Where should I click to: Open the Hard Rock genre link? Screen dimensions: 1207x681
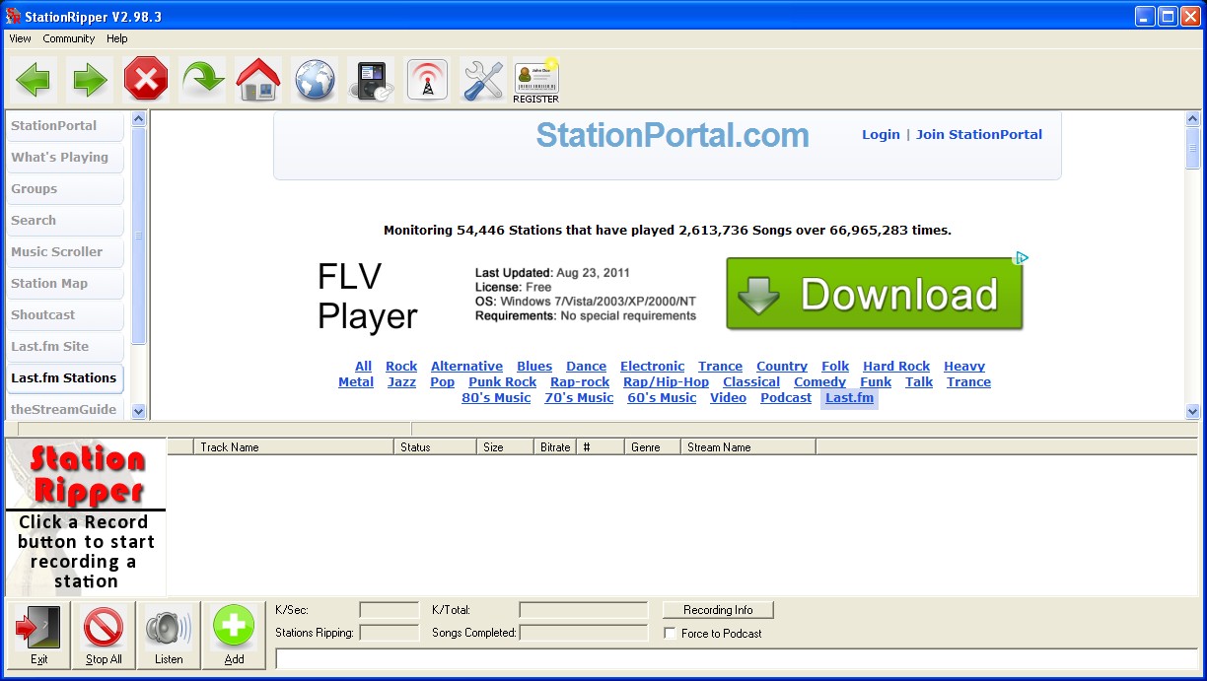click(896, 367)
